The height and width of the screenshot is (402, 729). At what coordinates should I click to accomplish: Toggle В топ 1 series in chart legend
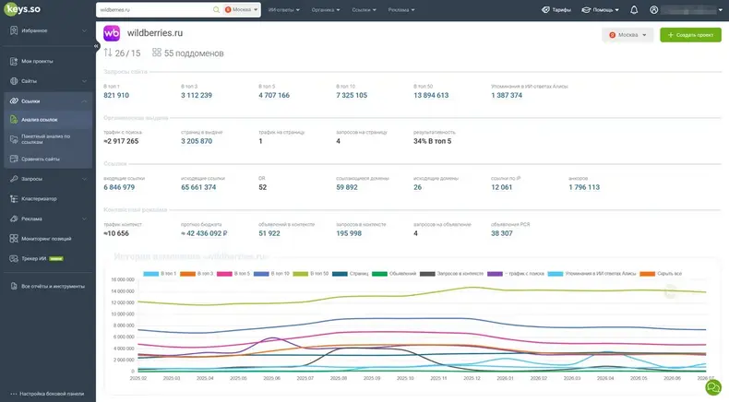point(160,274)
